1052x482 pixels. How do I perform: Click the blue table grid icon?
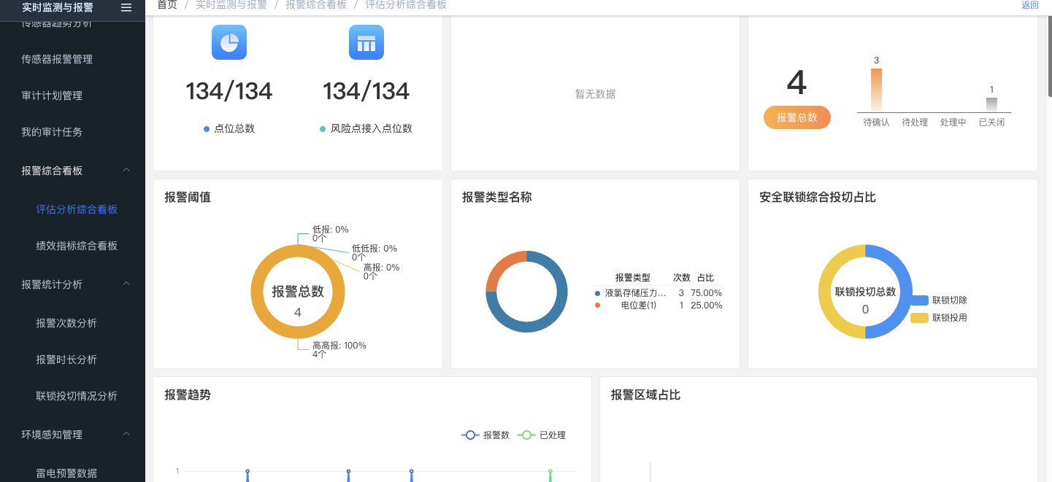[366, 42]
